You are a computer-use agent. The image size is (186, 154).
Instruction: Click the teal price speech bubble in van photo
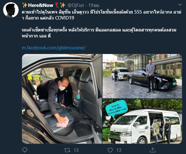pyautogui.click(x=116, y=109)
